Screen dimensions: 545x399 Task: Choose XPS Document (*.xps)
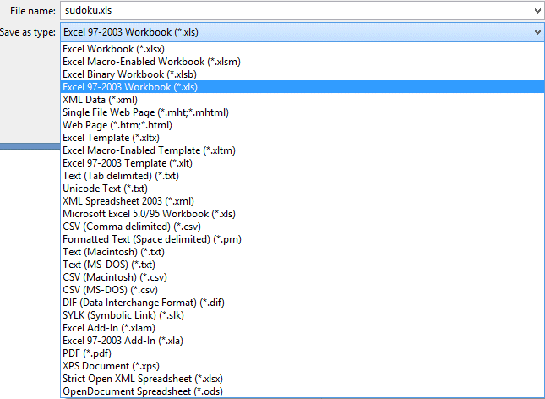click(x=302, y=366)
